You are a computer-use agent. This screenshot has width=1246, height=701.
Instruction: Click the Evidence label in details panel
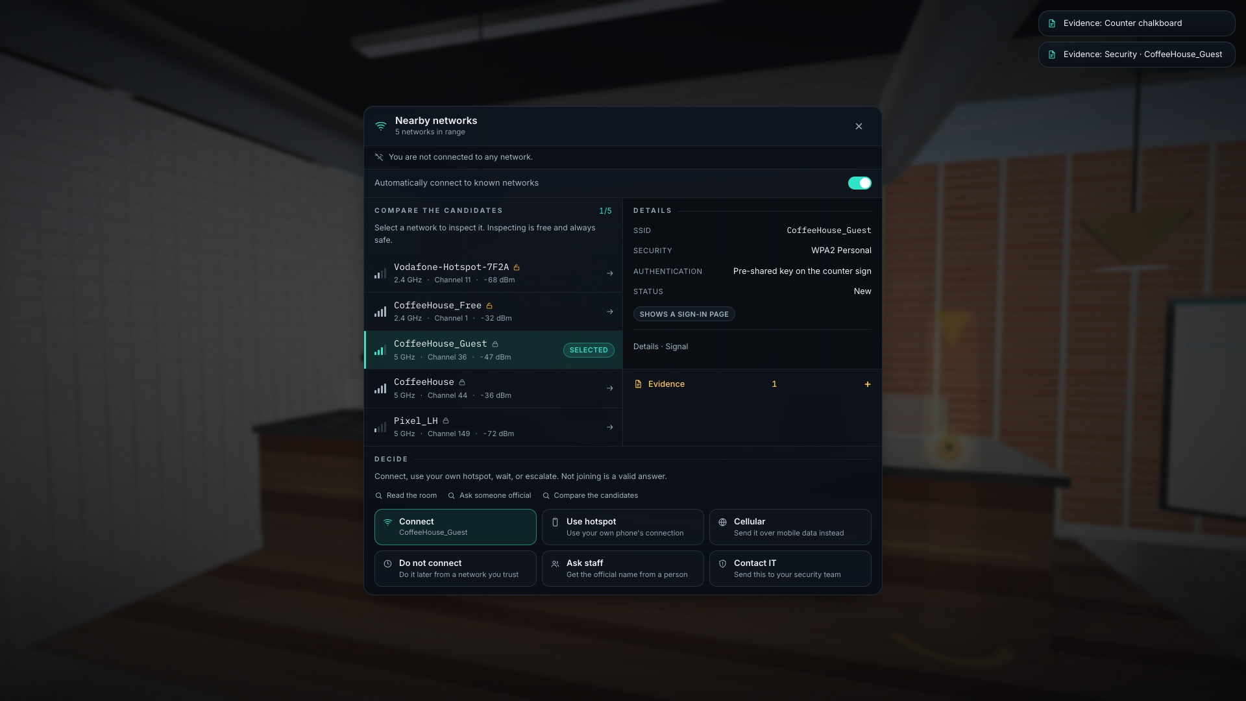pyautogui.click(x=666, y=384)
